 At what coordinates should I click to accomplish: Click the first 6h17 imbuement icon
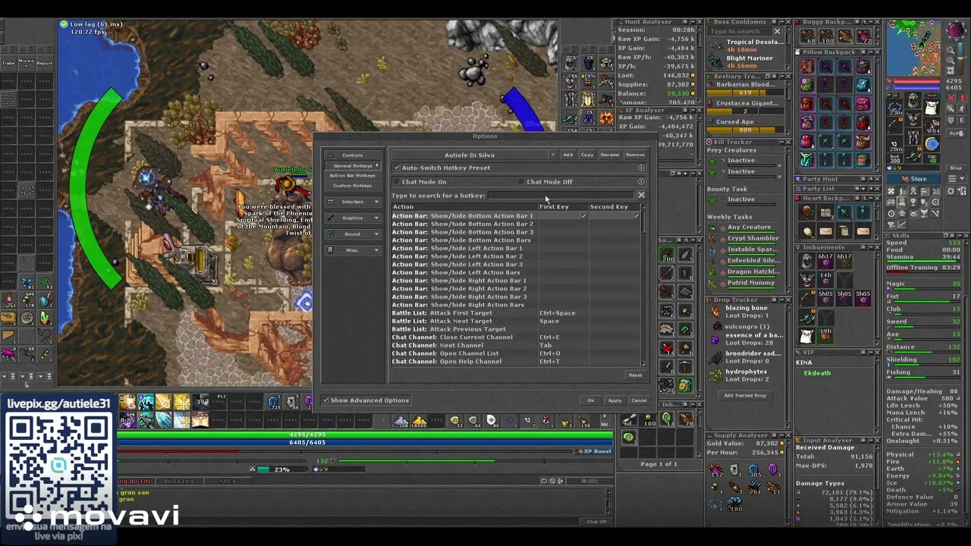point(825,261)
